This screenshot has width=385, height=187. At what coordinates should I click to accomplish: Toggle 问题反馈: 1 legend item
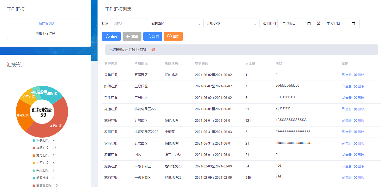[x=44, y=178]
